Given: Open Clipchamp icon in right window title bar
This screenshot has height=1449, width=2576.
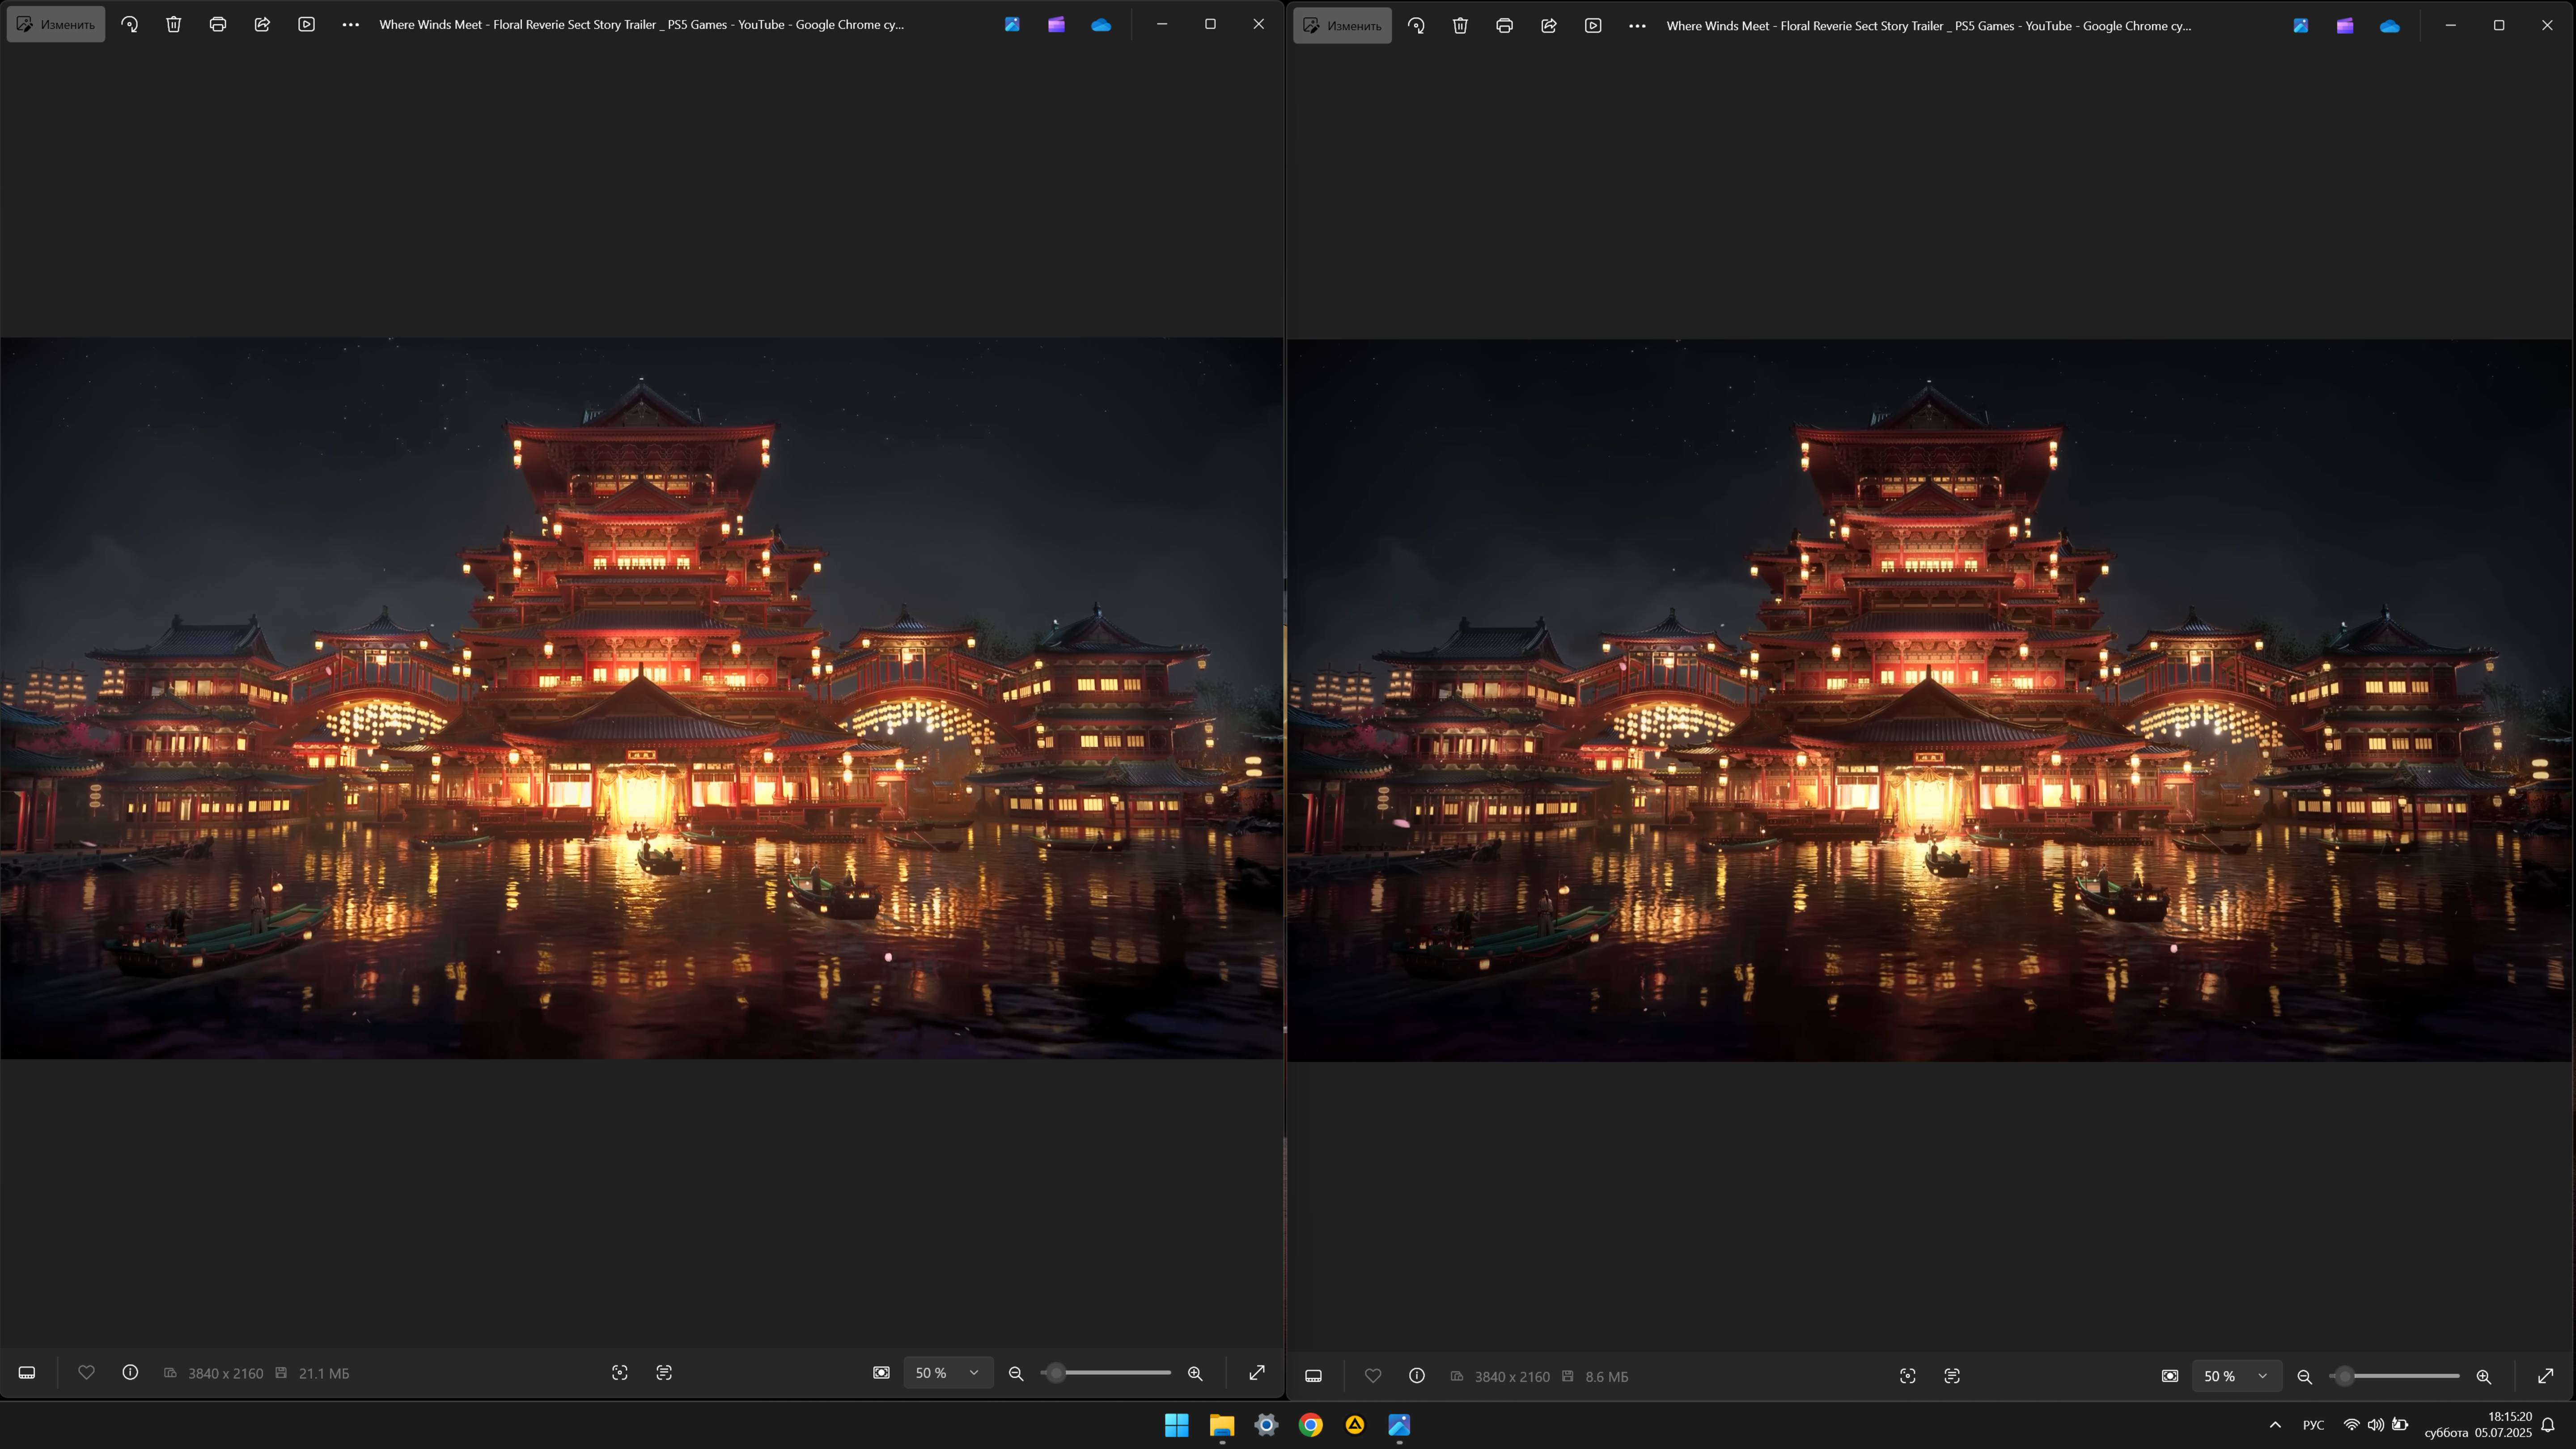Looking at the screenshot, I should click(2345, 26).
